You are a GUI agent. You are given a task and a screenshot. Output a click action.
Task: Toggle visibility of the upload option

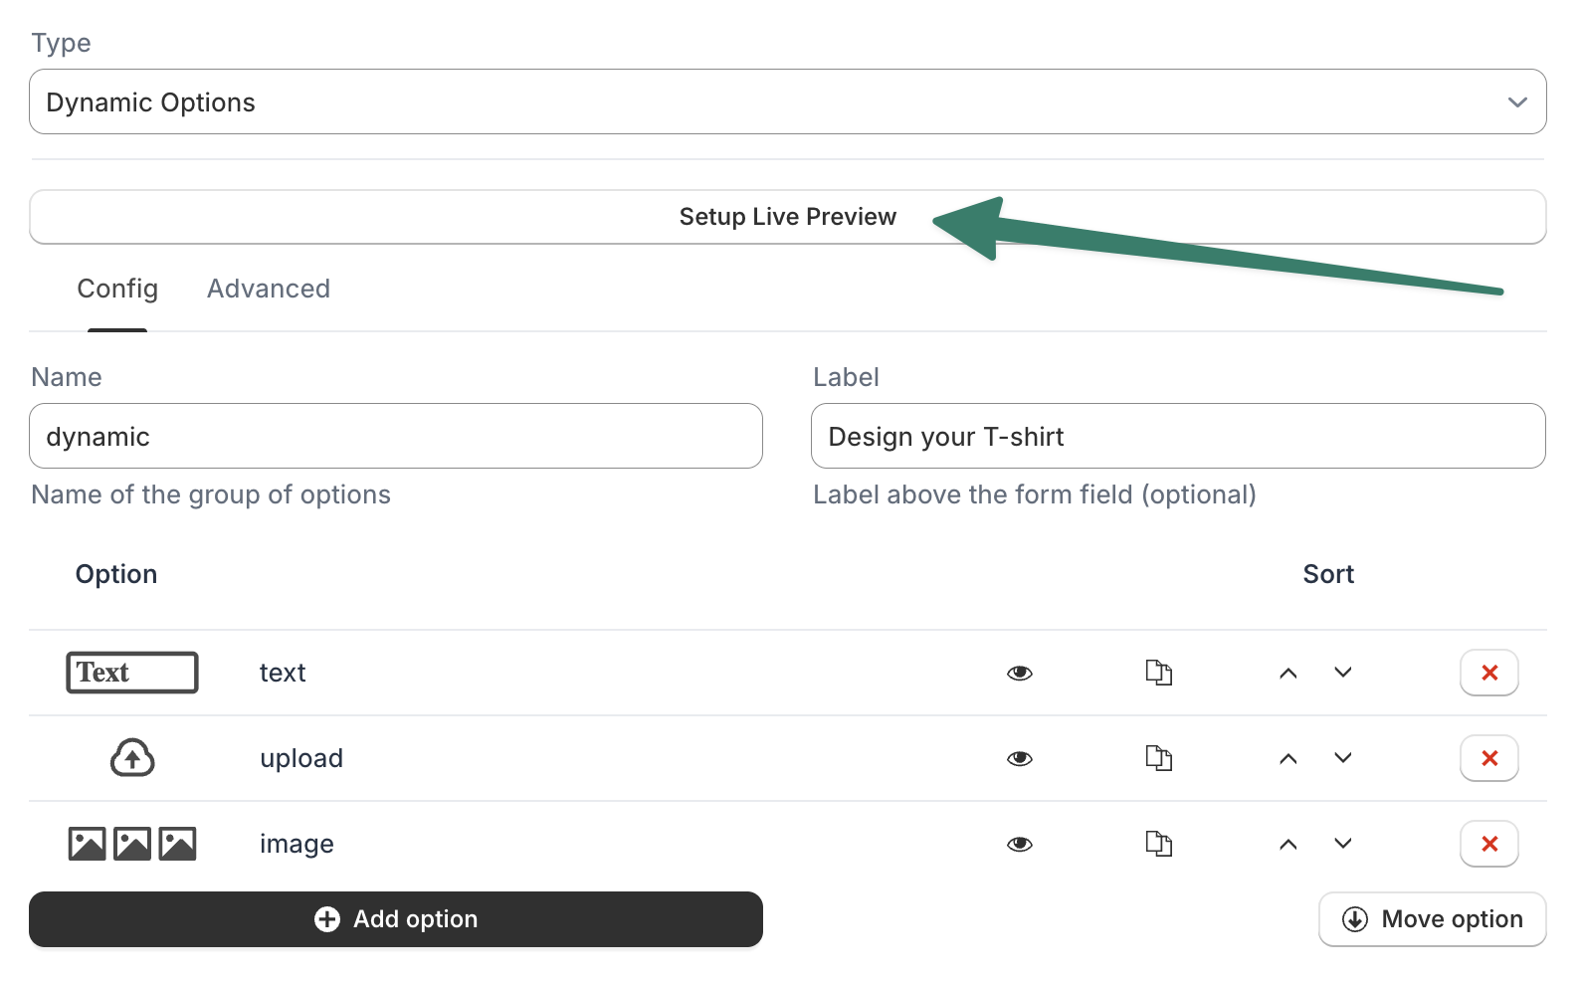(x=1020, y=759)
